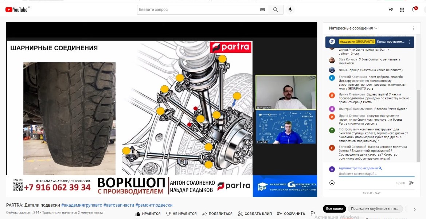Click the emoji picker in chat
Image resolution: width=426 pixels, height=219 pixels.
(x=332, y=183)
